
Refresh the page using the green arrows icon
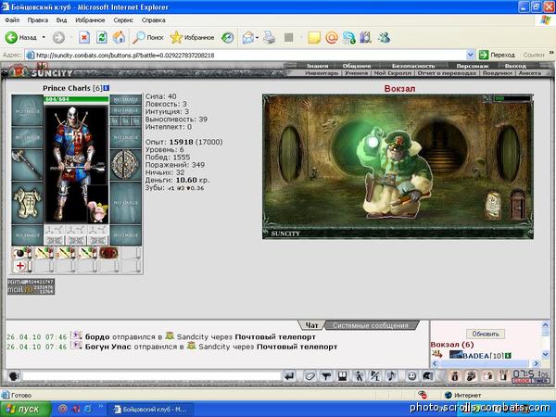click(x=102, y=37)
